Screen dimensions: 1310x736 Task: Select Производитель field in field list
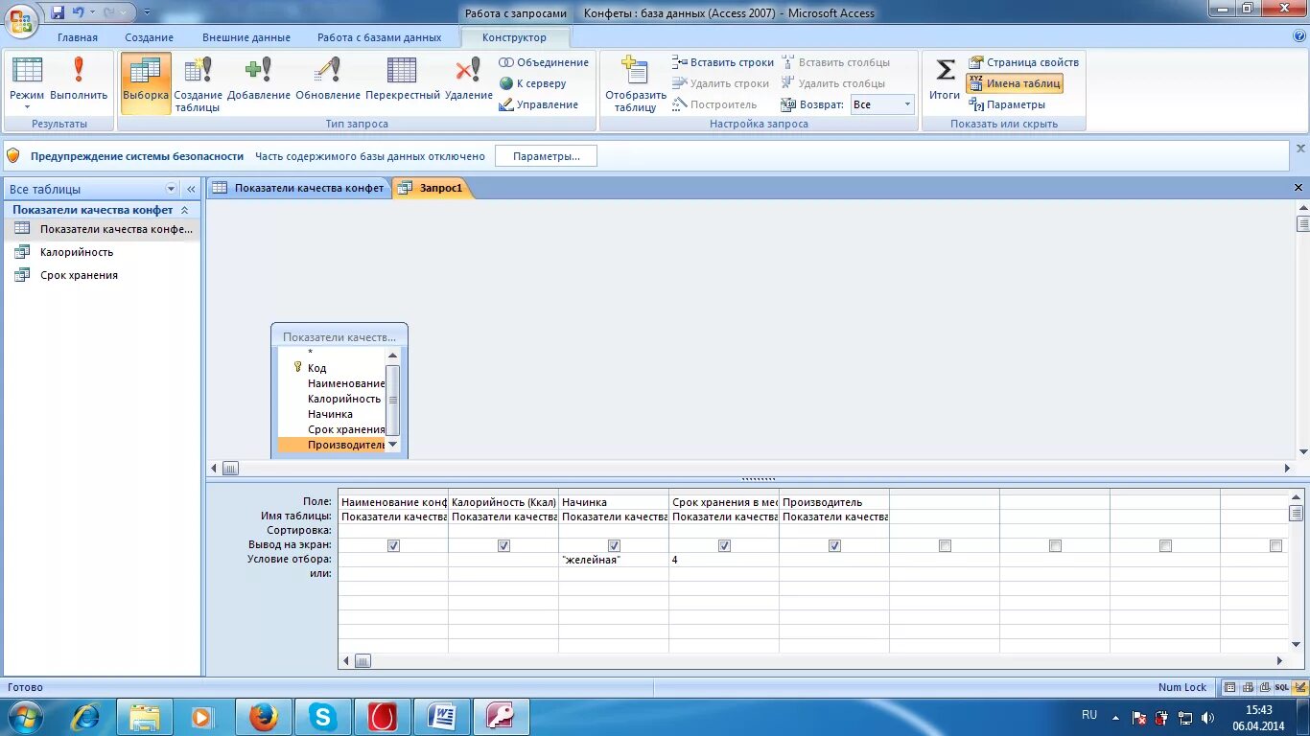(x=332, y=445)
